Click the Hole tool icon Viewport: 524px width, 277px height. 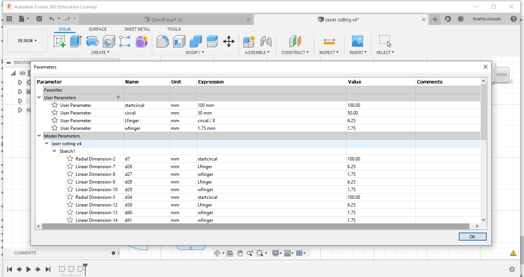coord(109,41)
